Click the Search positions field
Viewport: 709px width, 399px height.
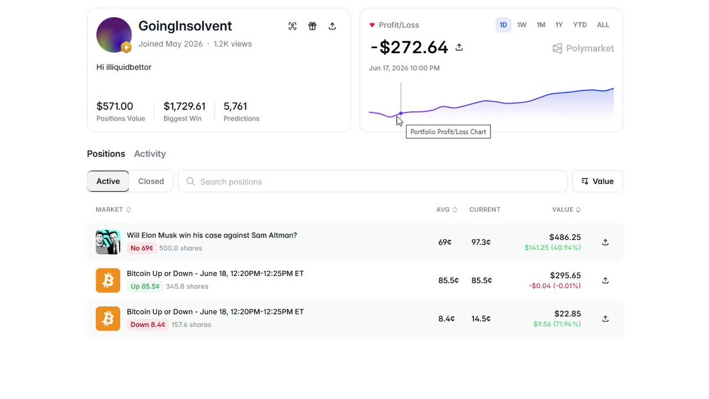373,181
